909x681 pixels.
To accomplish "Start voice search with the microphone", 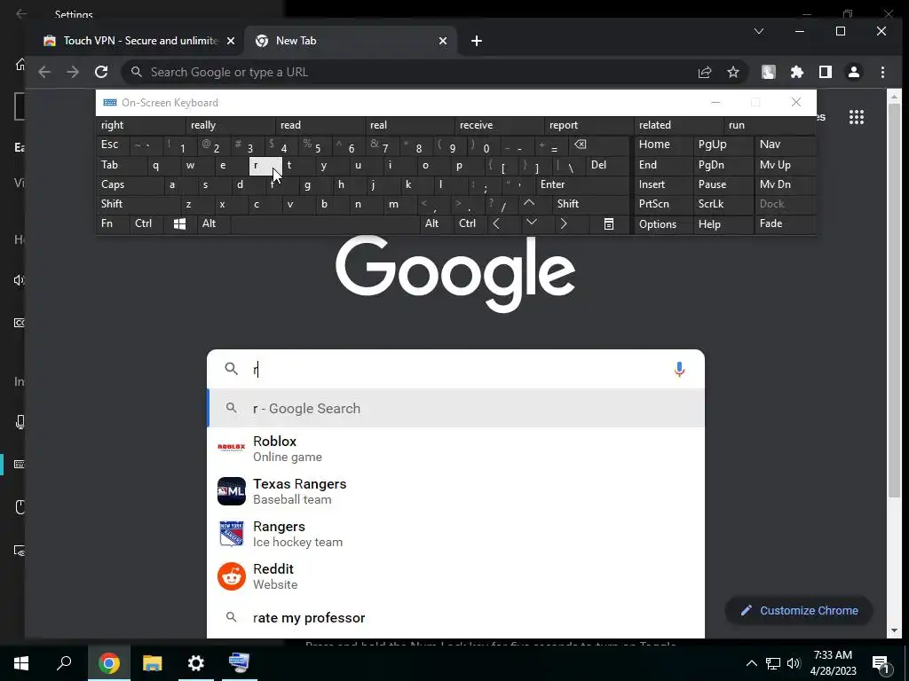I will (x=679, y=369).
